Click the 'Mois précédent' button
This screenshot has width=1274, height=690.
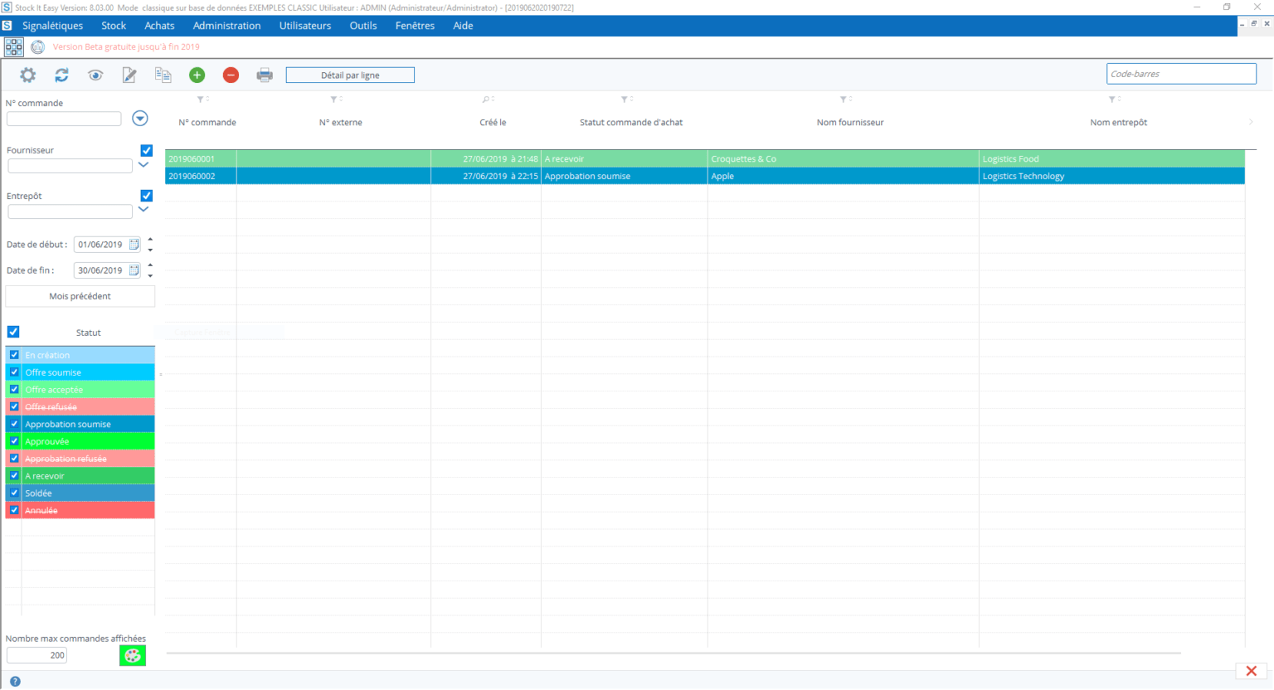coord(80,296)
